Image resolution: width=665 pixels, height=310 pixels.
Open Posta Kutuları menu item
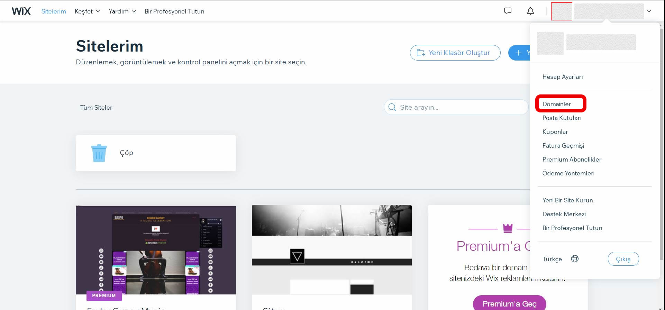point(562,118)
